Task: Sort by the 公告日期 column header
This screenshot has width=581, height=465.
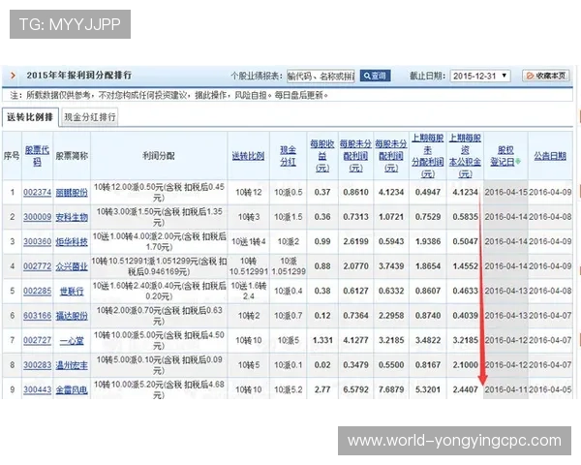Action: pyautogui.click(x=550, y=156)
